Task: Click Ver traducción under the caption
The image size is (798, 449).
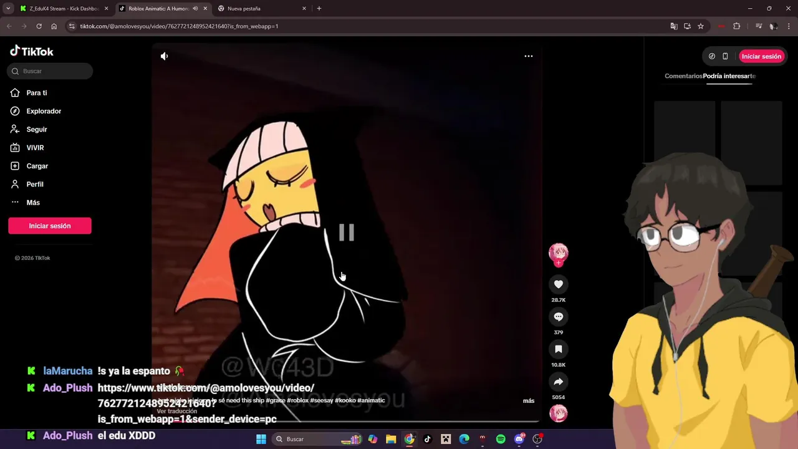Action: (x=177, y=411)
